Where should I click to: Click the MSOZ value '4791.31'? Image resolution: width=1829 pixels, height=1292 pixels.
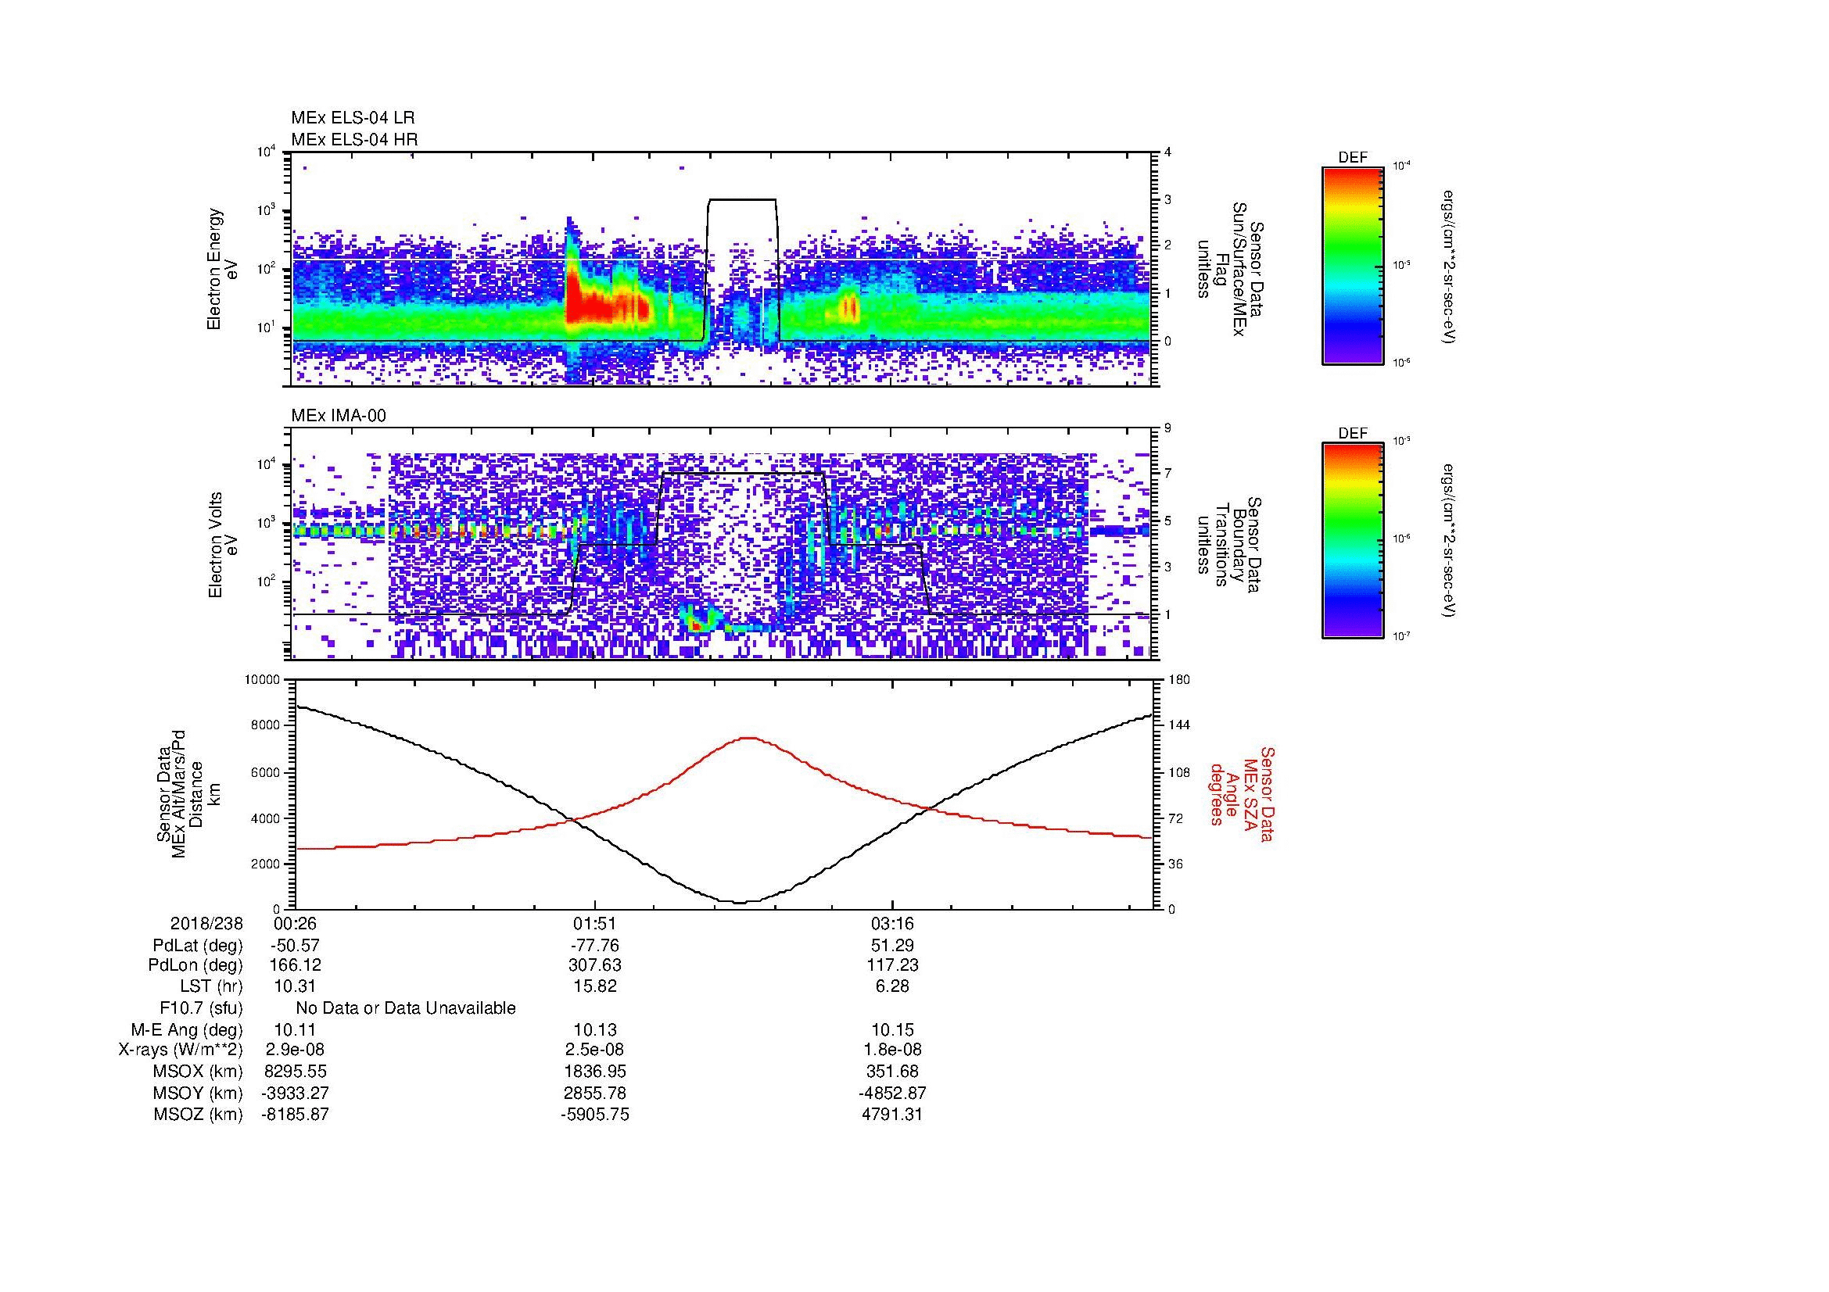click(892, 1115)
